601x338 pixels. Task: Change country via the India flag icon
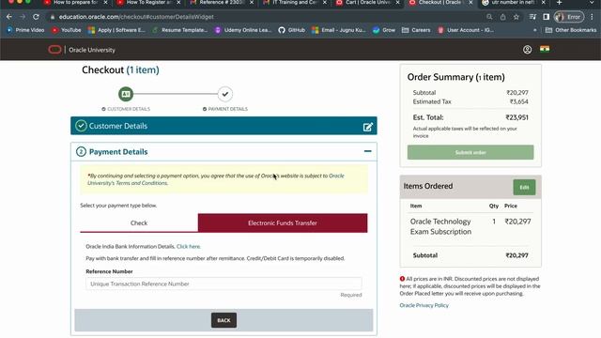pyautogui.click(x=545, y=49)
